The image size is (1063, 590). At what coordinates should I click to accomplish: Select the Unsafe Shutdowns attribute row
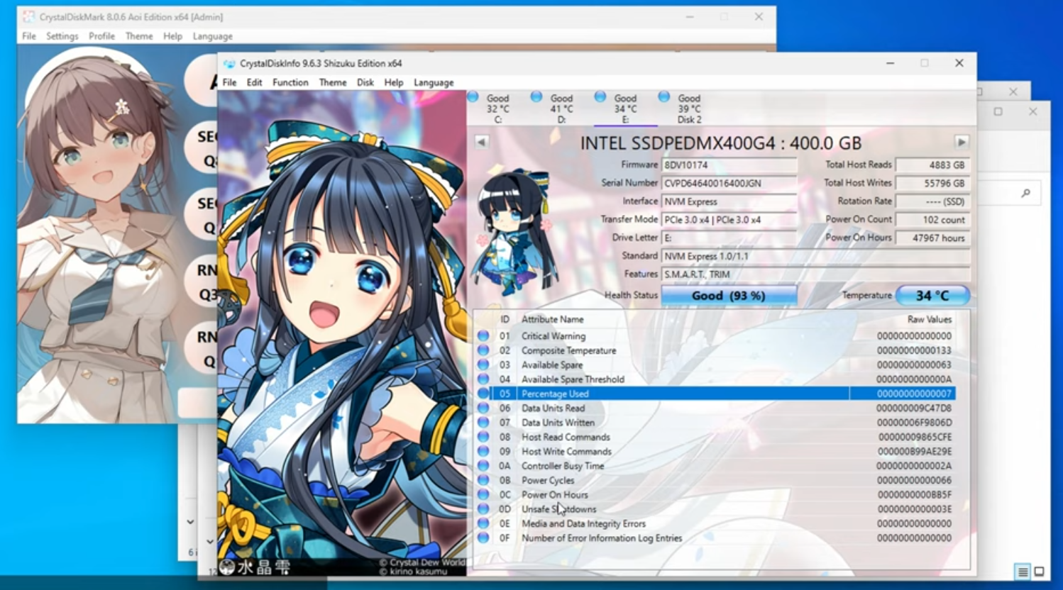[715, 509]
